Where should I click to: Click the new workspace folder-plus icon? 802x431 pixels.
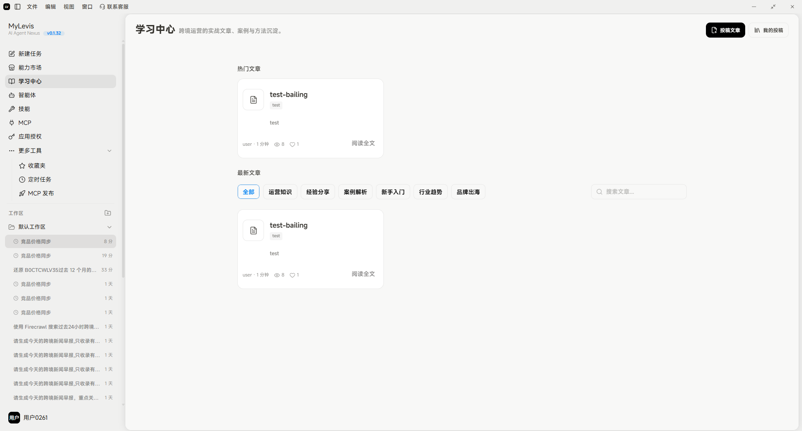pyautogui.click(x=108, y=213)
